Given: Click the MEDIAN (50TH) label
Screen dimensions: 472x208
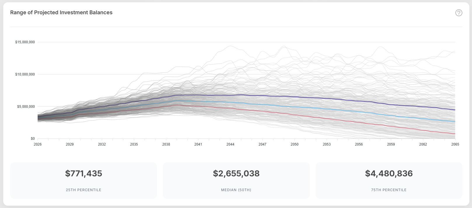Looking at the screenshot, I should pos(236,190).
